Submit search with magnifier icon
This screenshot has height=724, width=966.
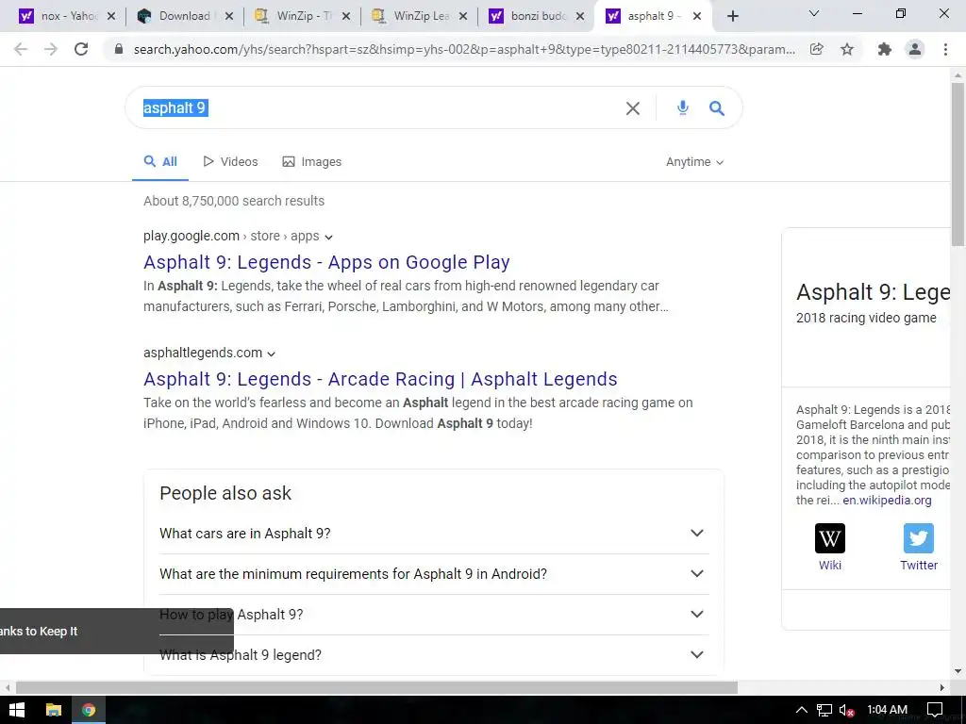click(717, 108)
